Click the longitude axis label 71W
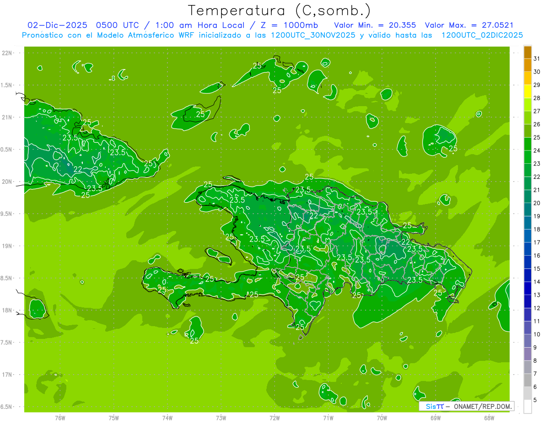The width and height of the screenshot is (549, 424). click(328, 418)
